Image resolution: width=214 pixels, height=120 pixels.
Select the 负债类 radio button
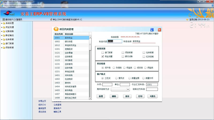[114, 68]
